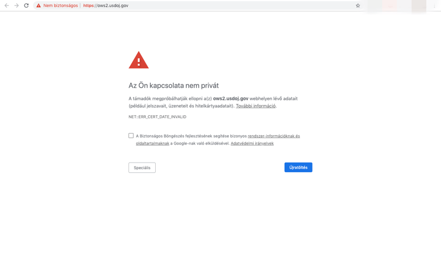Viewport: 441px width, 262px height.
Task: Reload the page using the toolbar refresh icon
Action: click(x=26, y=5)
